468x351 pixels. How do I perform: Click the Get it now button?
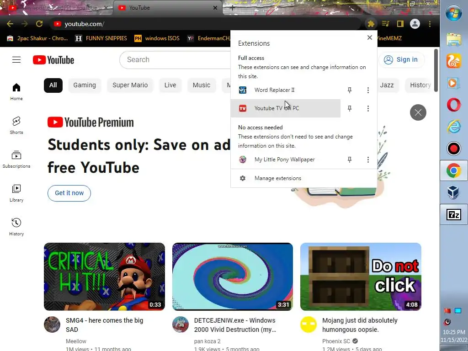coord(69,193)
